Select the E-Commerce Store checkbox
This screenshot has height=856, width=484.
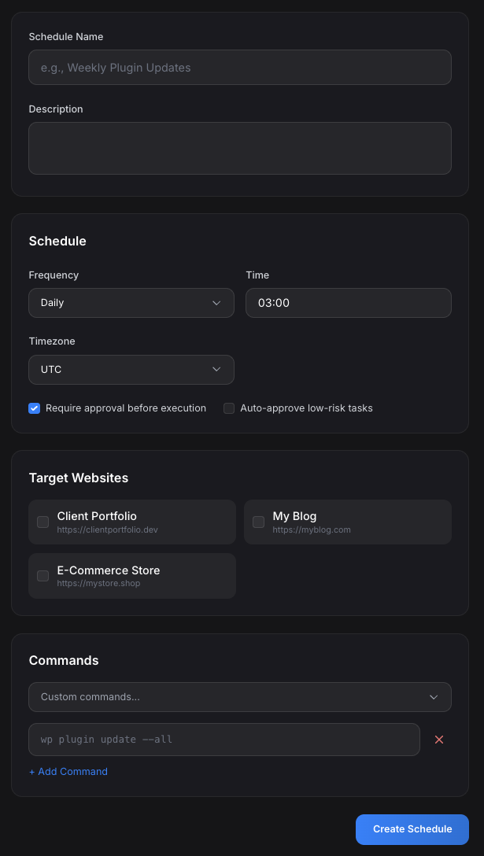pos(42,576)
